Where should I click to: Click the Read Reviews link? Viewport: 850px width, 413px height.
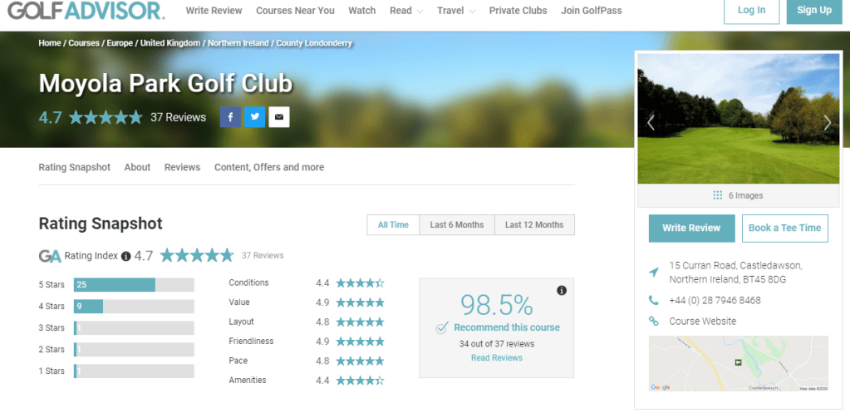(x=497, y=357)
